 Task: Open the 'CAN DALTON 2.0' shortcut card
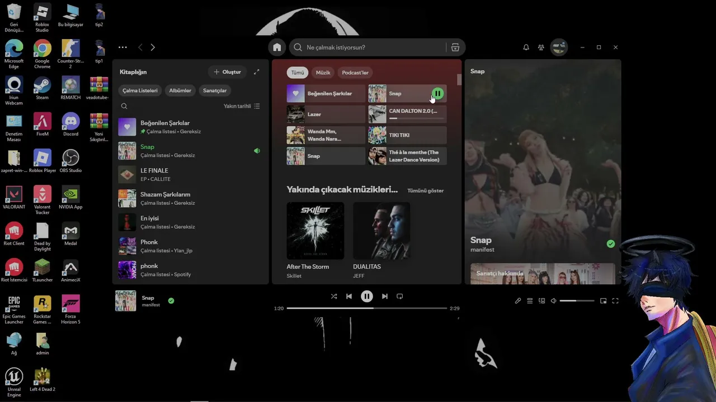[407, 114]
